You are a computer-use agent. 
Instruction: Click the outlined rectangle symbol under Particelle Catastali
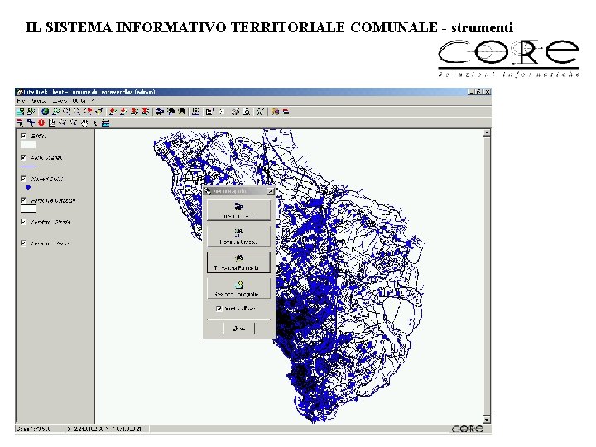click(28, 209)
